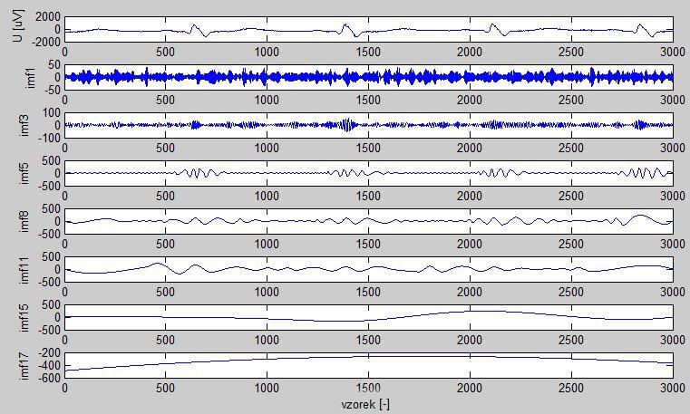The height and width of the screenshot is (414, 690).
Task: Click y-tick '50' on the imf1 plot
Action: point(54,64)
